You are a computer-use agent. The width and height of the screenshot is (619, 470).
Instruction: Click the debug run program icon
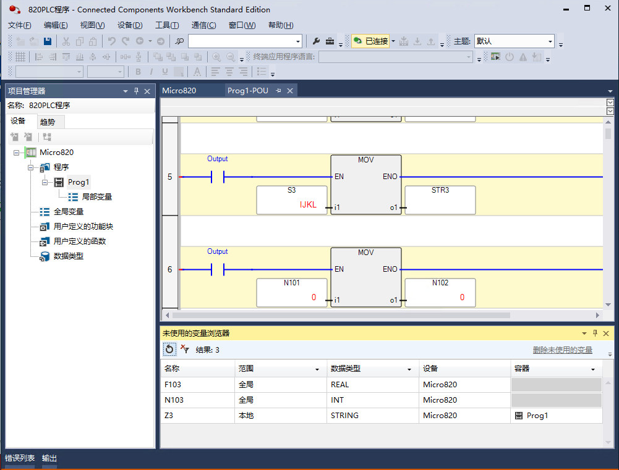[495, 57]
